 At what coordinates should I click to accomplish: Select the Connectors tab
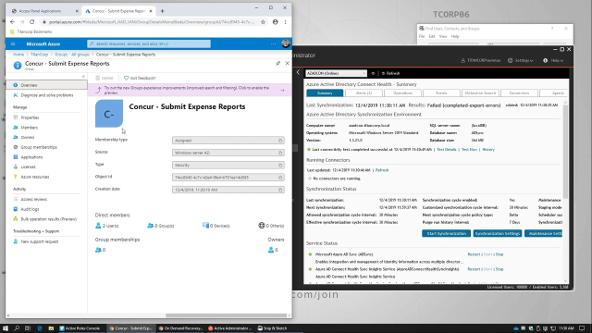tap(519, 92)
